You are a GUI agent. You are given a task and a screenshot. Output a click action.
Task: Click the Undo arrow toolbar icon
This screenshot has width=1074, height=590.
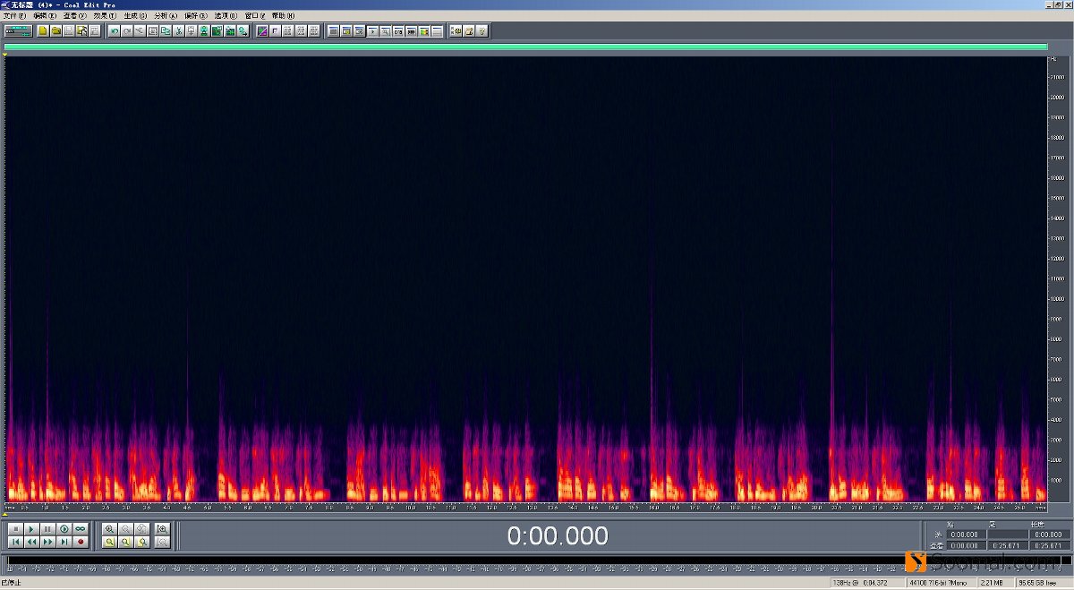point(115,31)
